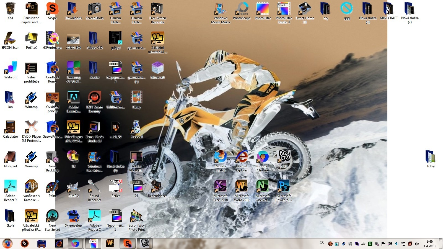Click the taskbar clock showing 9:46

point(429,244)
